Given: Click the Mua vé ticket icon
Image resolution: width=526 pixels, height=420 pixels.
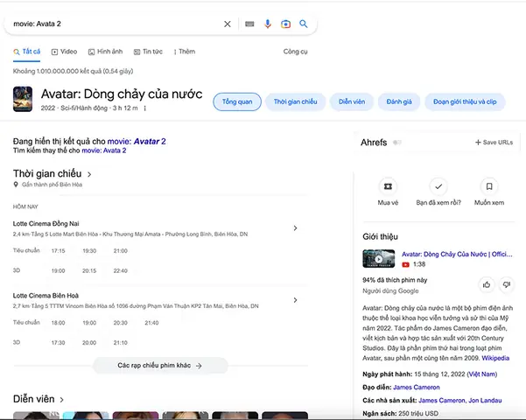Looking at the screenshot, I should tap(388, 186).
